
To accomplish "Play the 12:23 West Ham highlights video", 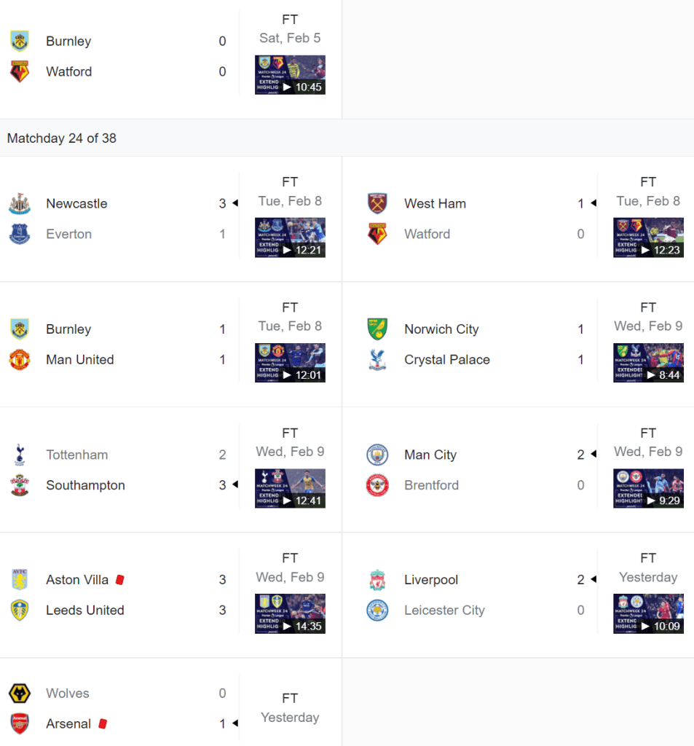I will [648, 237].
